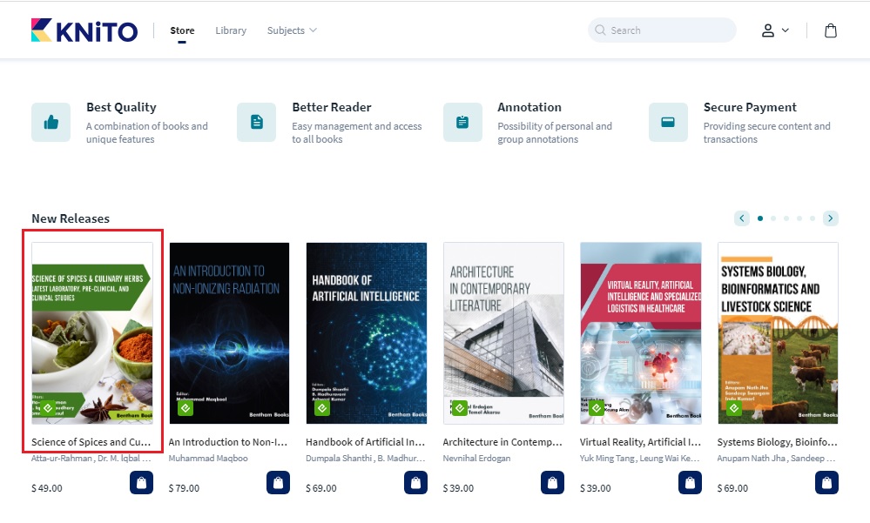Image resolution: width=870 pixels, height=523 pixels.
Task: Open the Handbook of Artificial Intelligence title link
Action: [365, 442]
